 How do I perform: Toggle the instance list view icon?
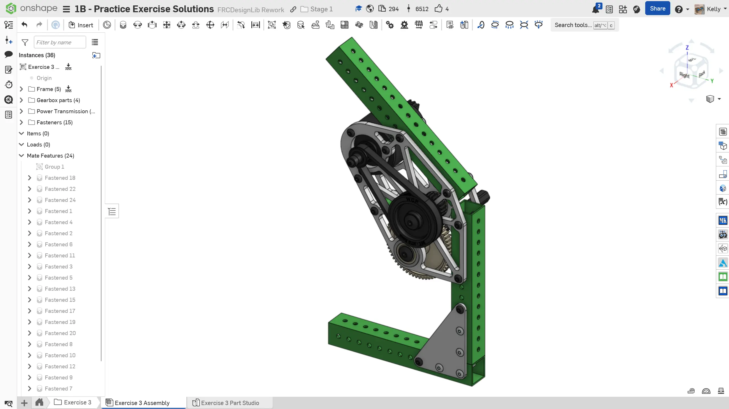click(95, 42)
